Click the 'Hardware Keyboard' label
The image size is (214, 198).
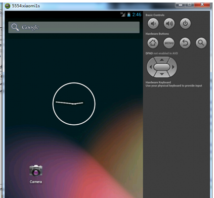pyautogui.click(x=158, y=82)
